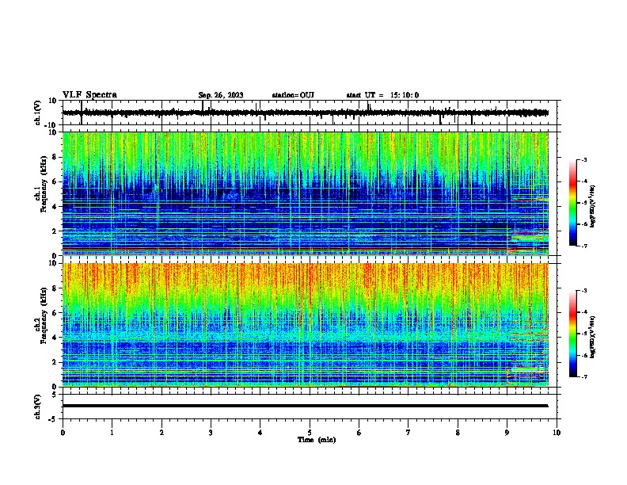Click the "Time (min)" axis label
This screenshot has height=485, width=627.
pos(317,440)
